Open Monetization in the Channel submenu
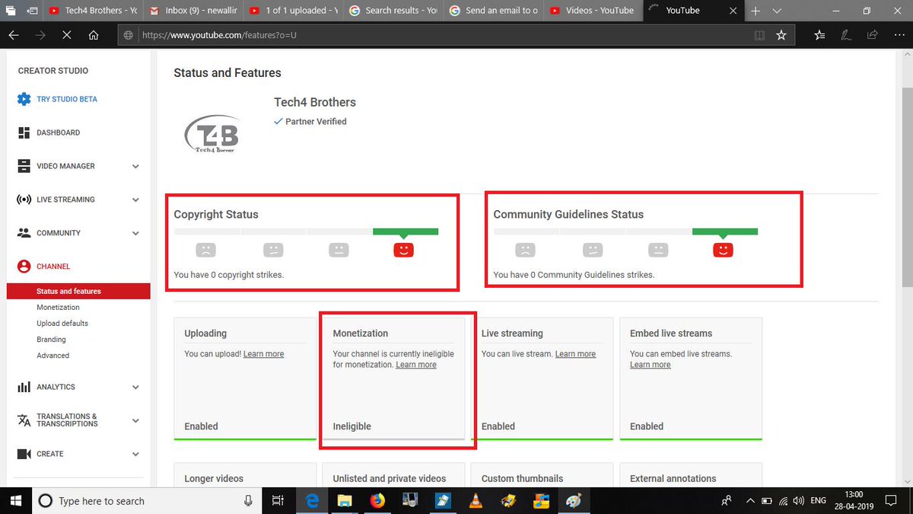 58,307
